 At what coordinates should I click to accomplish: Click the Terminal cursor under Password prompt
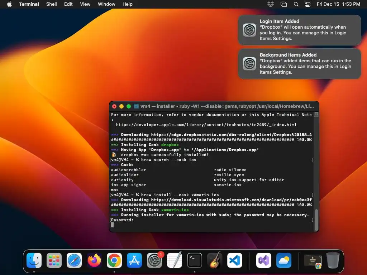pos(112,225)
